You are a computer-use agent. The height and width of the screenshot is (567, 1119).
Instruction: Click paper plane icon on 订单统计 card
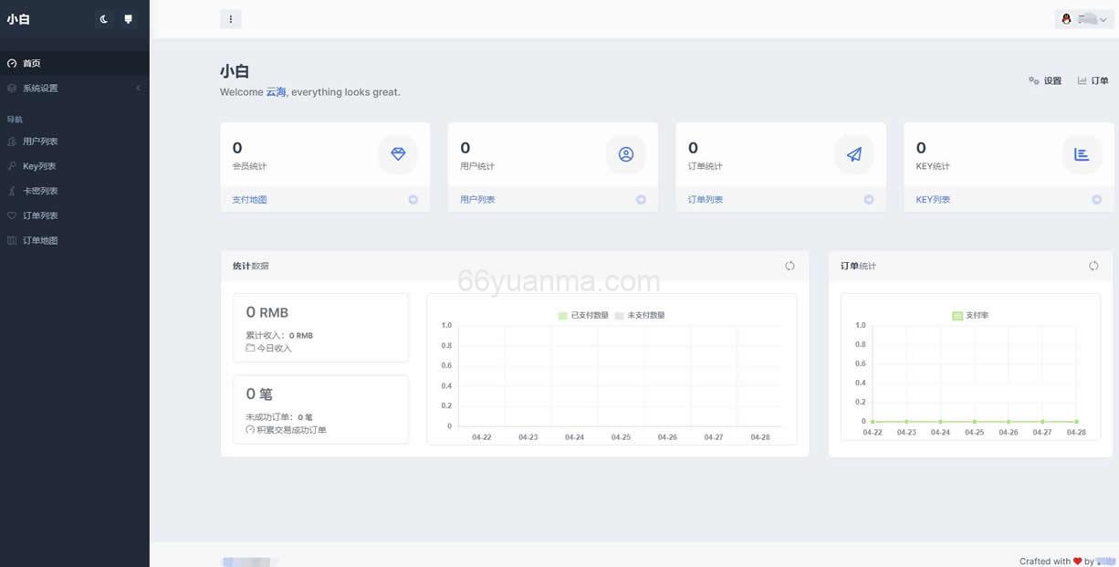854,154
